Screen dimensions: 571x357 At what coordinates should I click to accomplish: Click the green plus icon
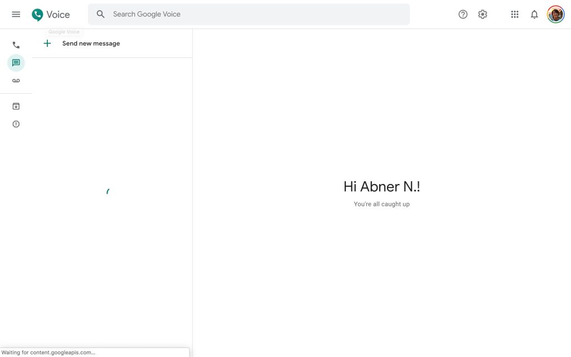[47, 44]
